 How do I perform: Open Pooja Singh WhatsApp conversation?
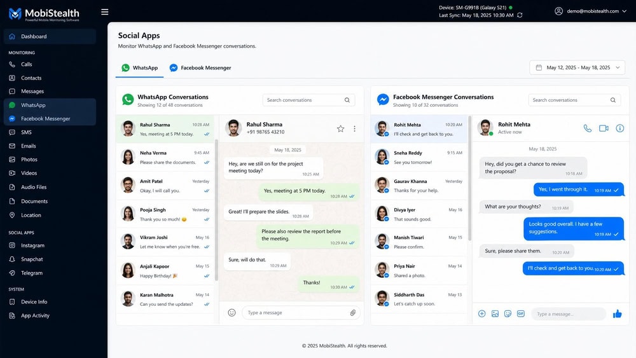pyautogui.click(x=165, y=214)
